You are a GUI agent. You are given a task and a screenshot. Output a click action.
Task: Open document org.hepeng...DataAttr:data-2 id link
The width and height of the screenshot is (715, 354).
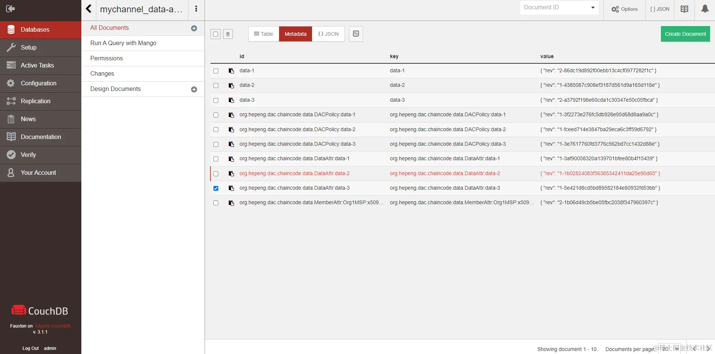point(294,173)
